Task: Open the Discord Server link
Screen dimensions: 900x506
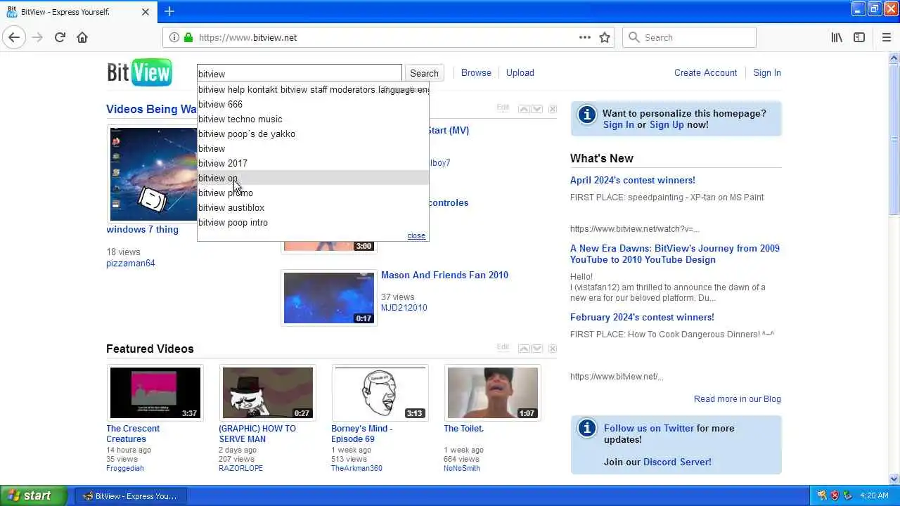Action: click(677, 462)
